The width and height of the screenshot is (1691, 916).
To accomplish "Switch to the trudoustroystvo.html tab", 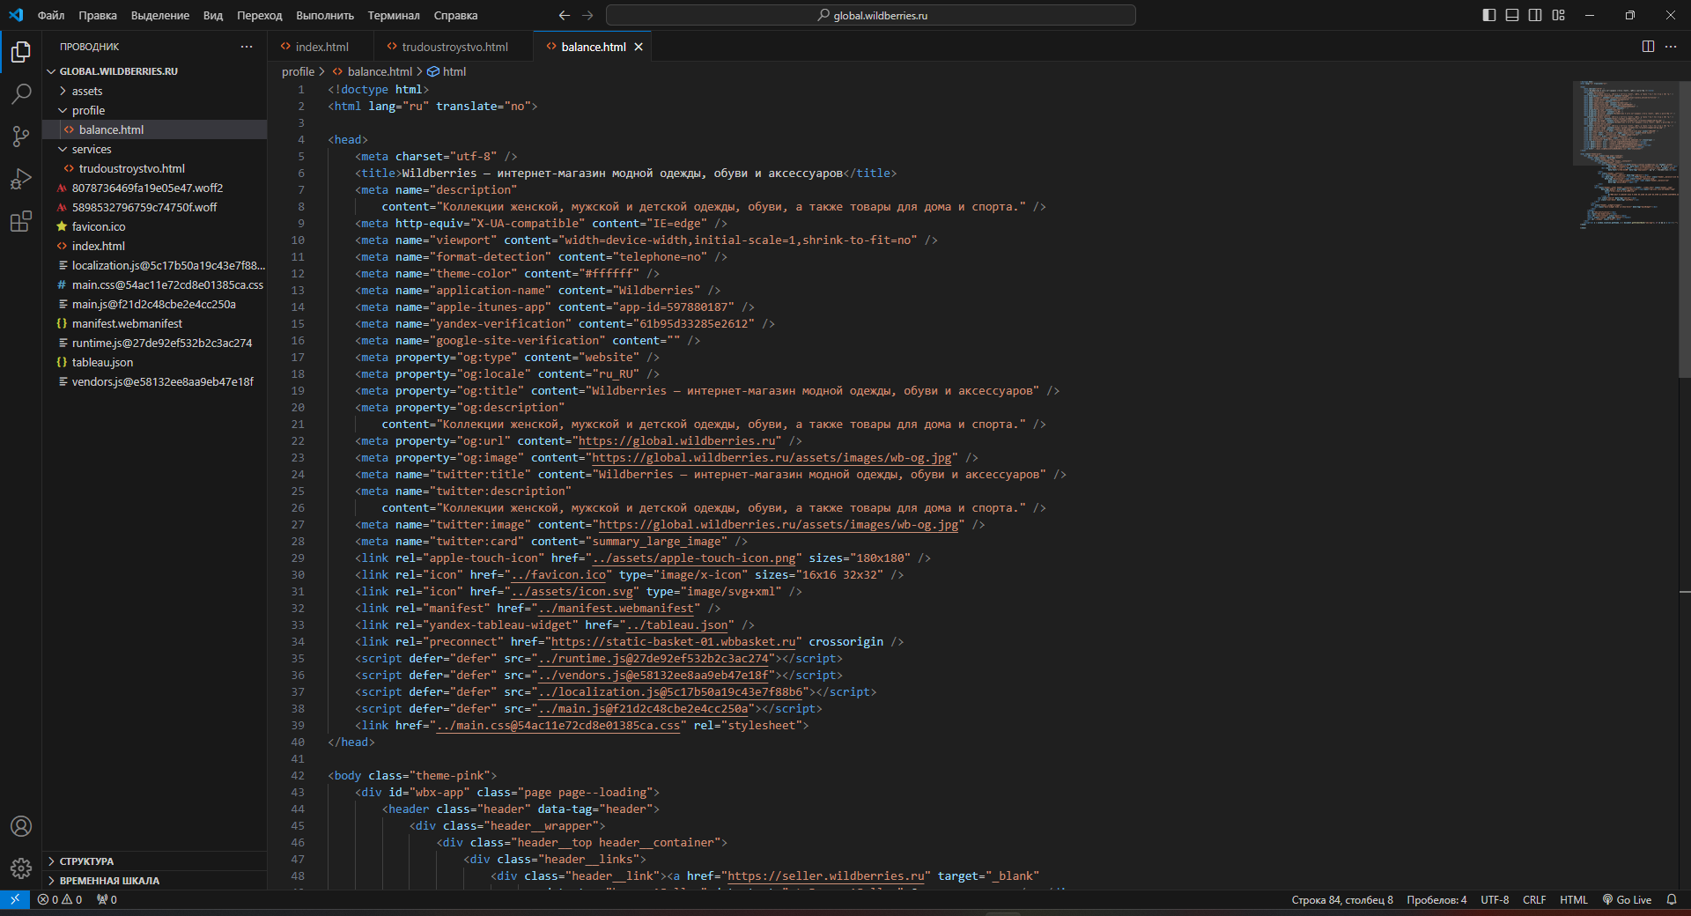I will point(454,47).
